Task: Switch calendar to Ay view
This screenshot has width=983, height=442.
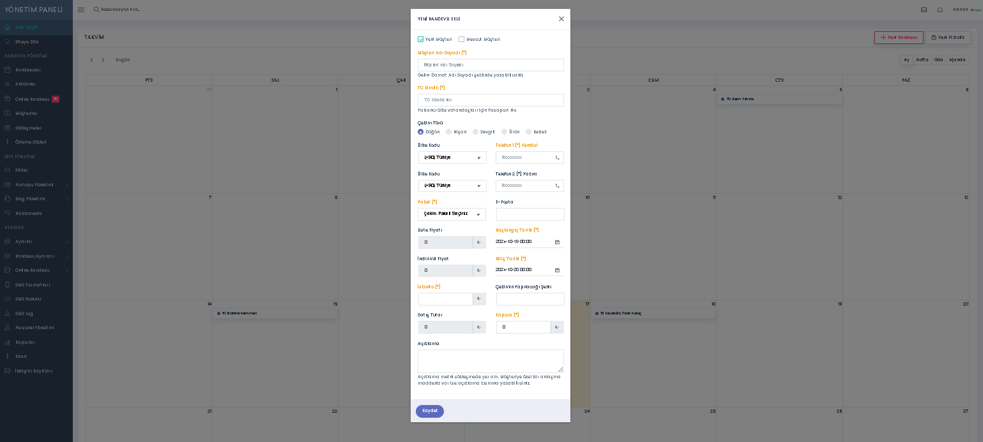Action: (906, 60)
